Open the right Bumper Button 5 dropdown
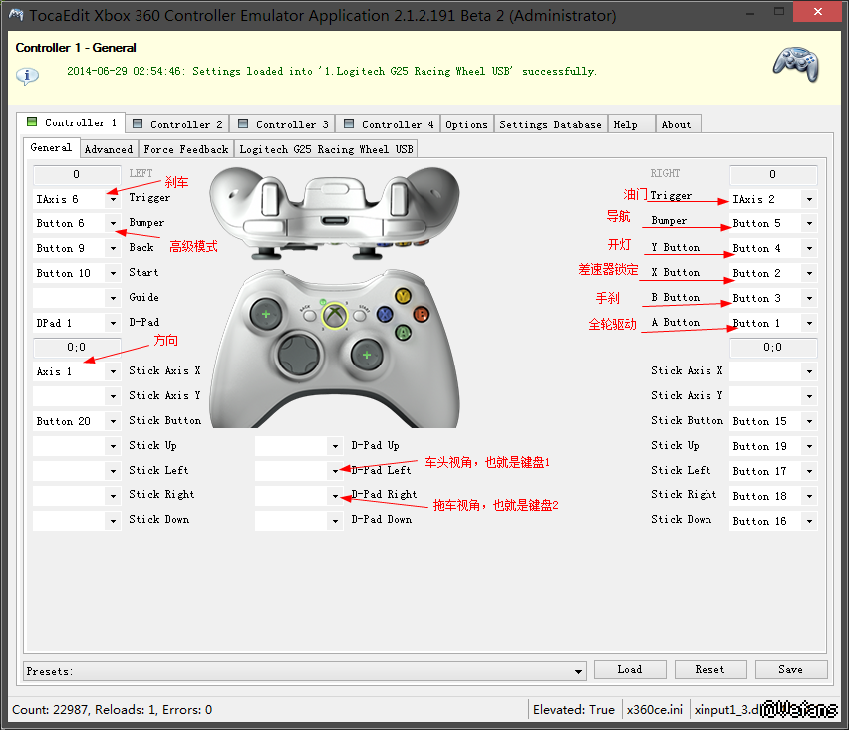This screenshot has height=730, width=849. click(x=809, y=223)
